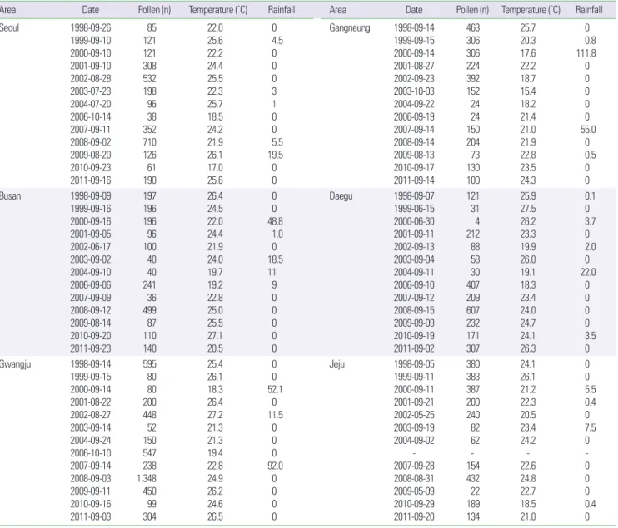Click temperature 27.5 in Daegu 1999 row

click(x=528, y=209)
